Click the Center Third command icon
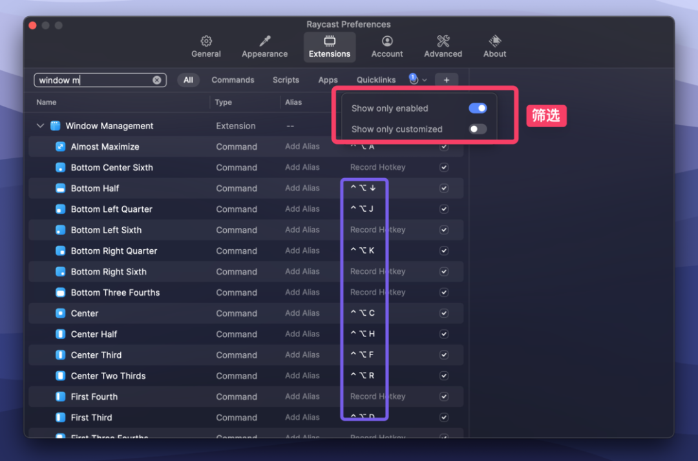This screenshot has height=461, width=698. tap(61, 354)
